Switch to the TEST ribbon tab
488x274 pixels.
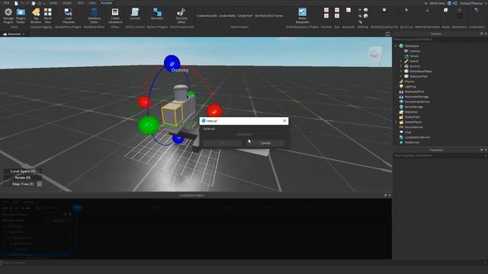tap(80, 3)
